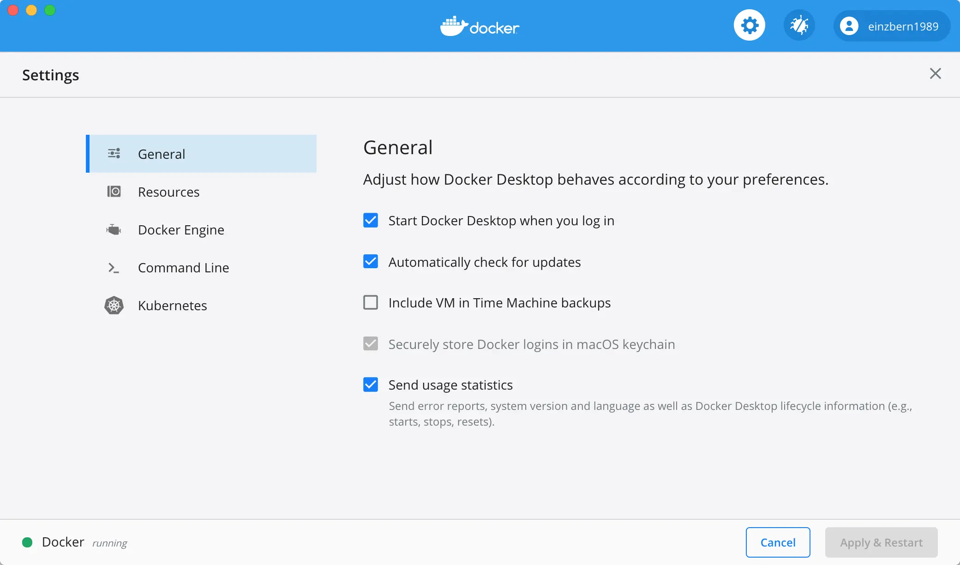960x565 pixels.
Task: Open the Resources settings section
Action: pos(169,192)
